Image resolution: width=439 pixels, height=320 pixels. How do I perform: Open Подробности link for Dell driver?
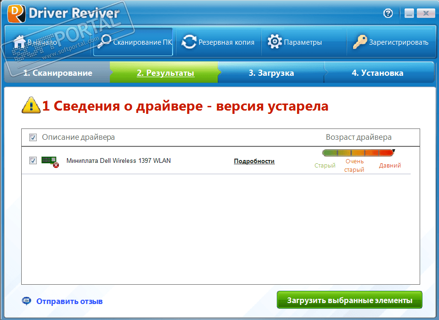(x=254, y=161)
